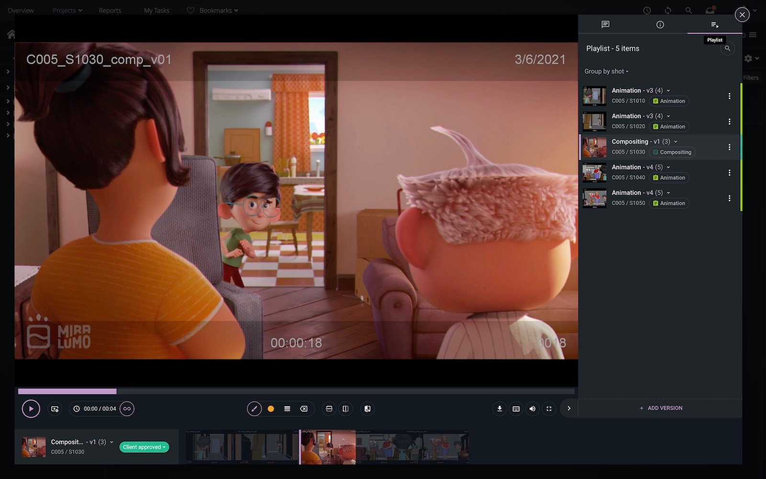766x479 pixels.
Task: Enter fullscreen mode
Action: [x=549, y=409]
